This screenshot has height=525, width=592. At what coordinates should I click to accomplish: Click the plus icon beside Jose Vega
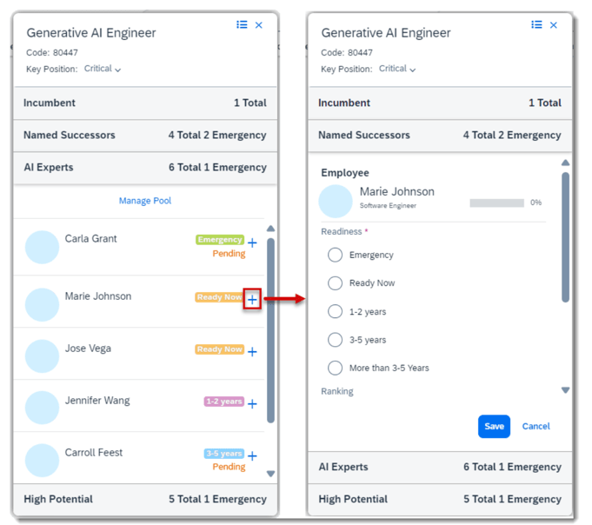click(252, 352)
